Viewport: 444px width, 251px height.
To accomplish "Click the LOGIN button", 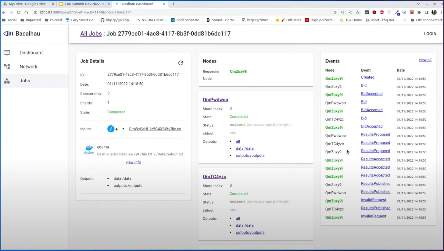I will 430,34.
